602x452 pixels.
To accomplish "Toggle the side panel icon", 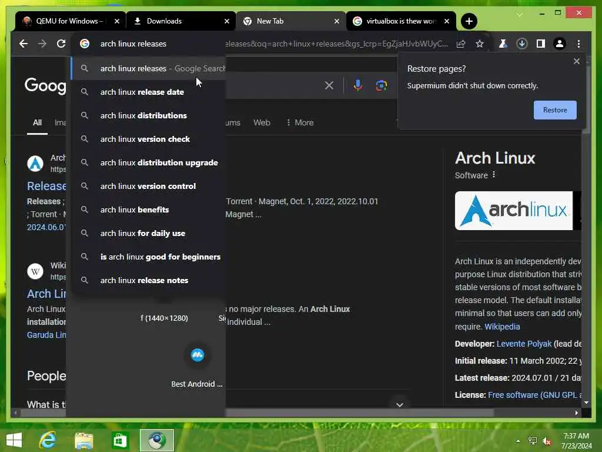I will click(x=541, y=44).
